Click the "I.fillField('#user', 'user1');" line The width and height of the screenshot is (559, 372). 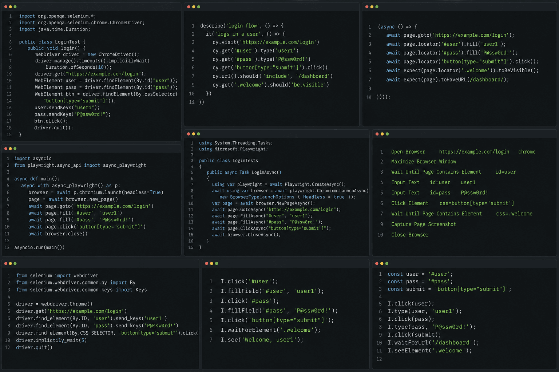272,291
